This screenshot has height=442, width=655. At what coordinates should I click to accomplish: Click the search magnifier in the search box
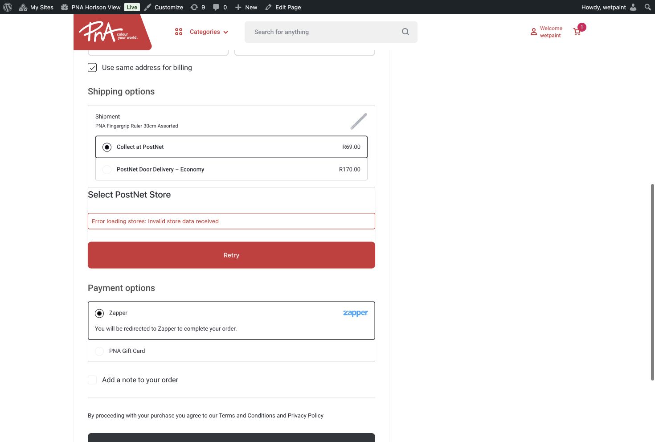[x=405, y=32]
